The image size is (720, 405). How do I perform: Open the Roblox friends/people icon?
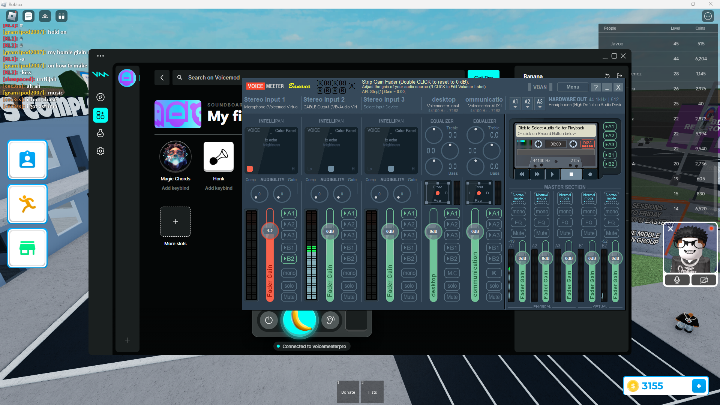coord(45,16)
